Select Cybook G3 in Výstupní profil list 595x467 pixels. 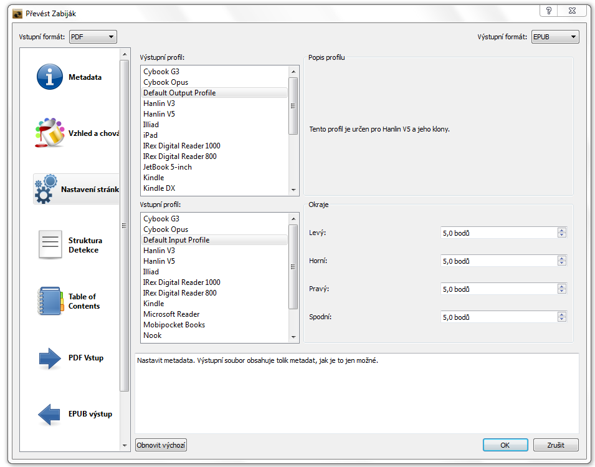click(x=215, y=71)
